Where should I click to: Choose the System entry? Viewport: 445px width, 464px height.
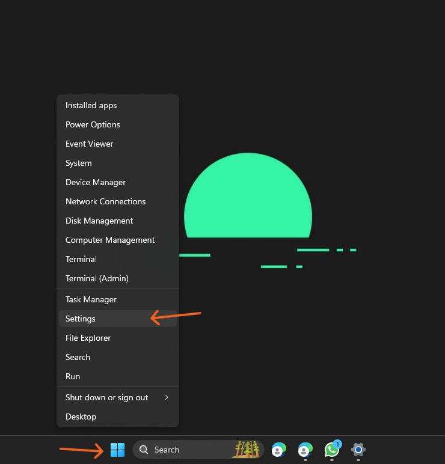(118, 163)
